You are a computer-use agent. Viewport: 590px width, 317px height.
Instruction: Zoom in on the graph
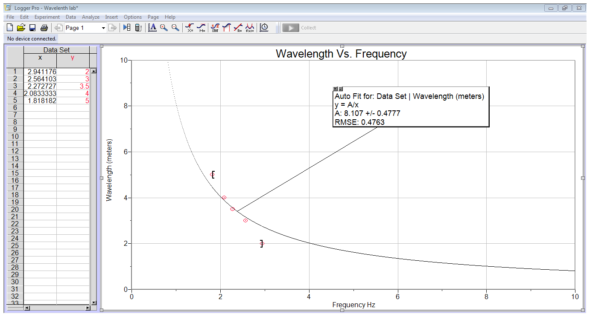[x=164, y=27]
